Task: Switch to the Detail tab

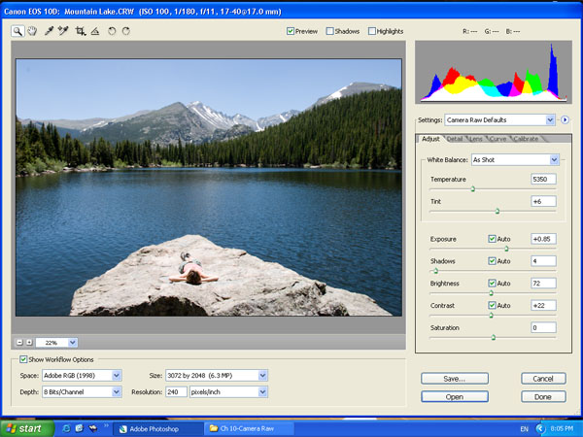Action: tap(455, 139)
